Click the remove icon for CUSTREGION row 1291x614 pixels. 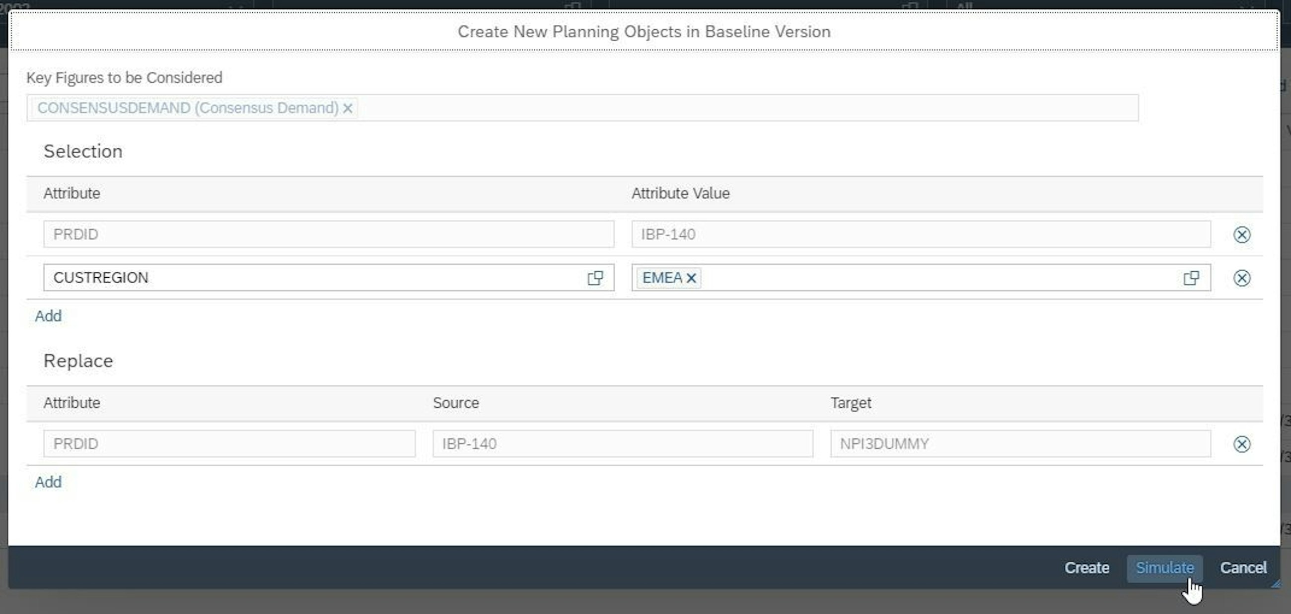(1242, 278)
